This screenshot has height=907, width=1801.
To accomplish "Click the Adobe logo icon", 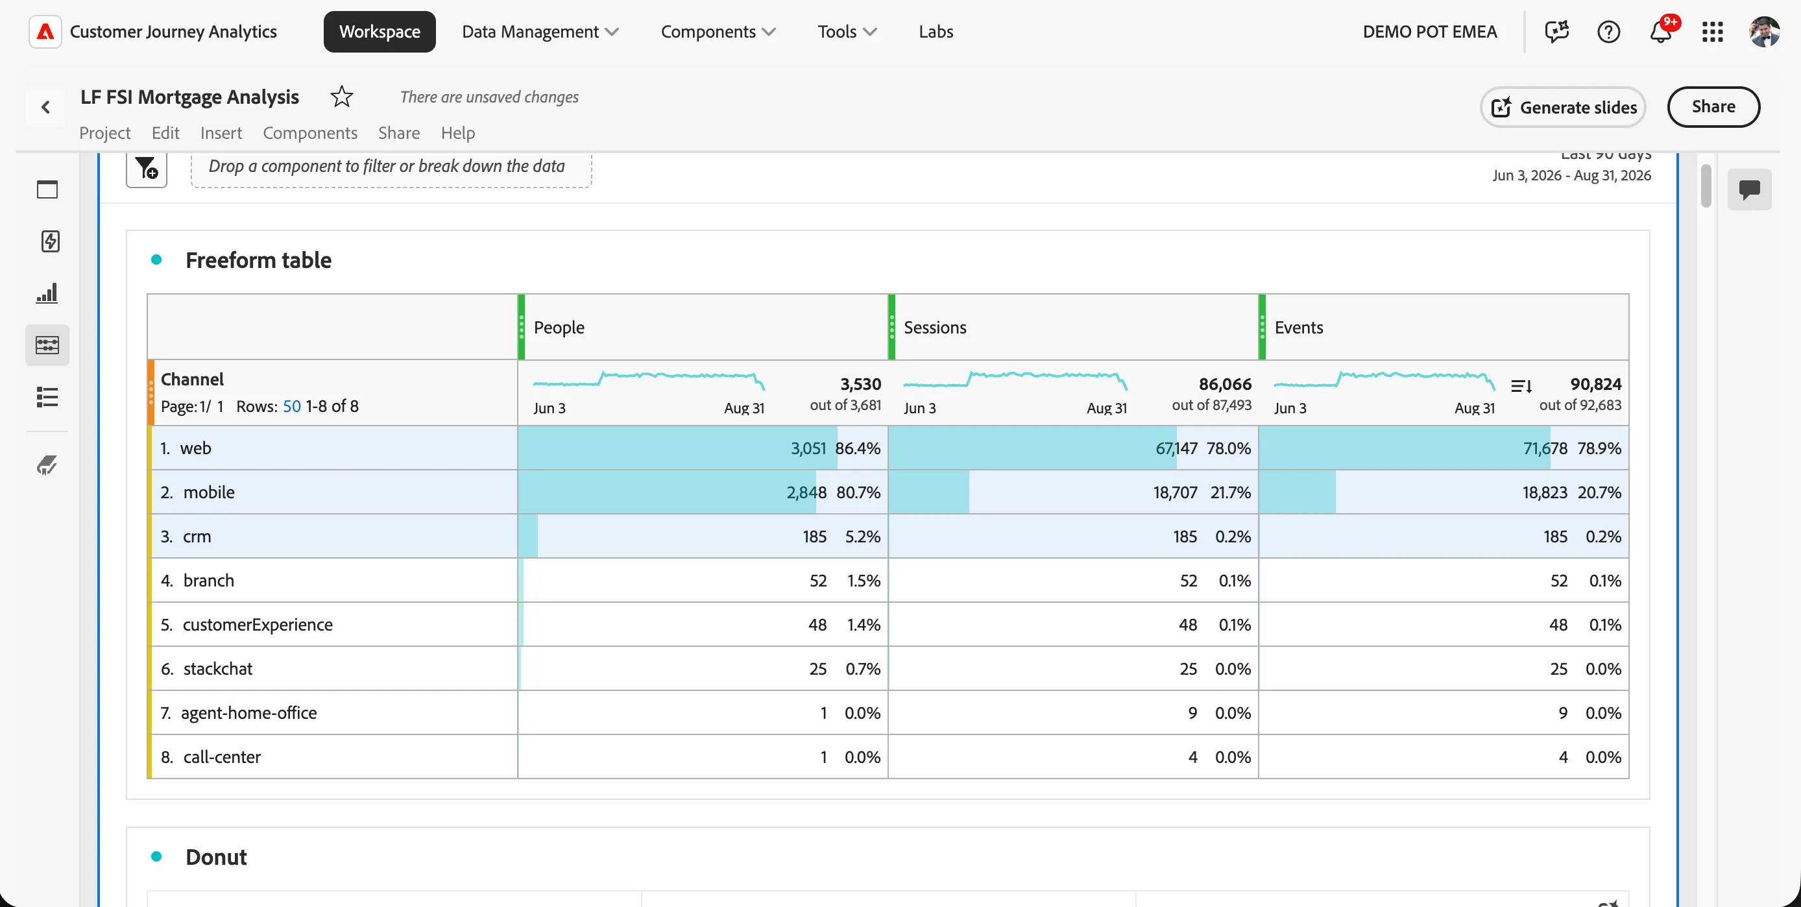I will click(x=45, y=32).
